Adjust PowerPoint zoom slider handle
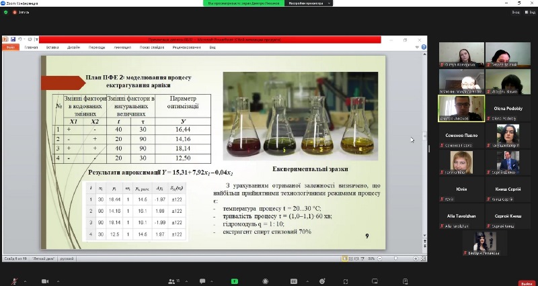This screenshot has width=538, height=286. pyautogui.click(x=396, y=258)
